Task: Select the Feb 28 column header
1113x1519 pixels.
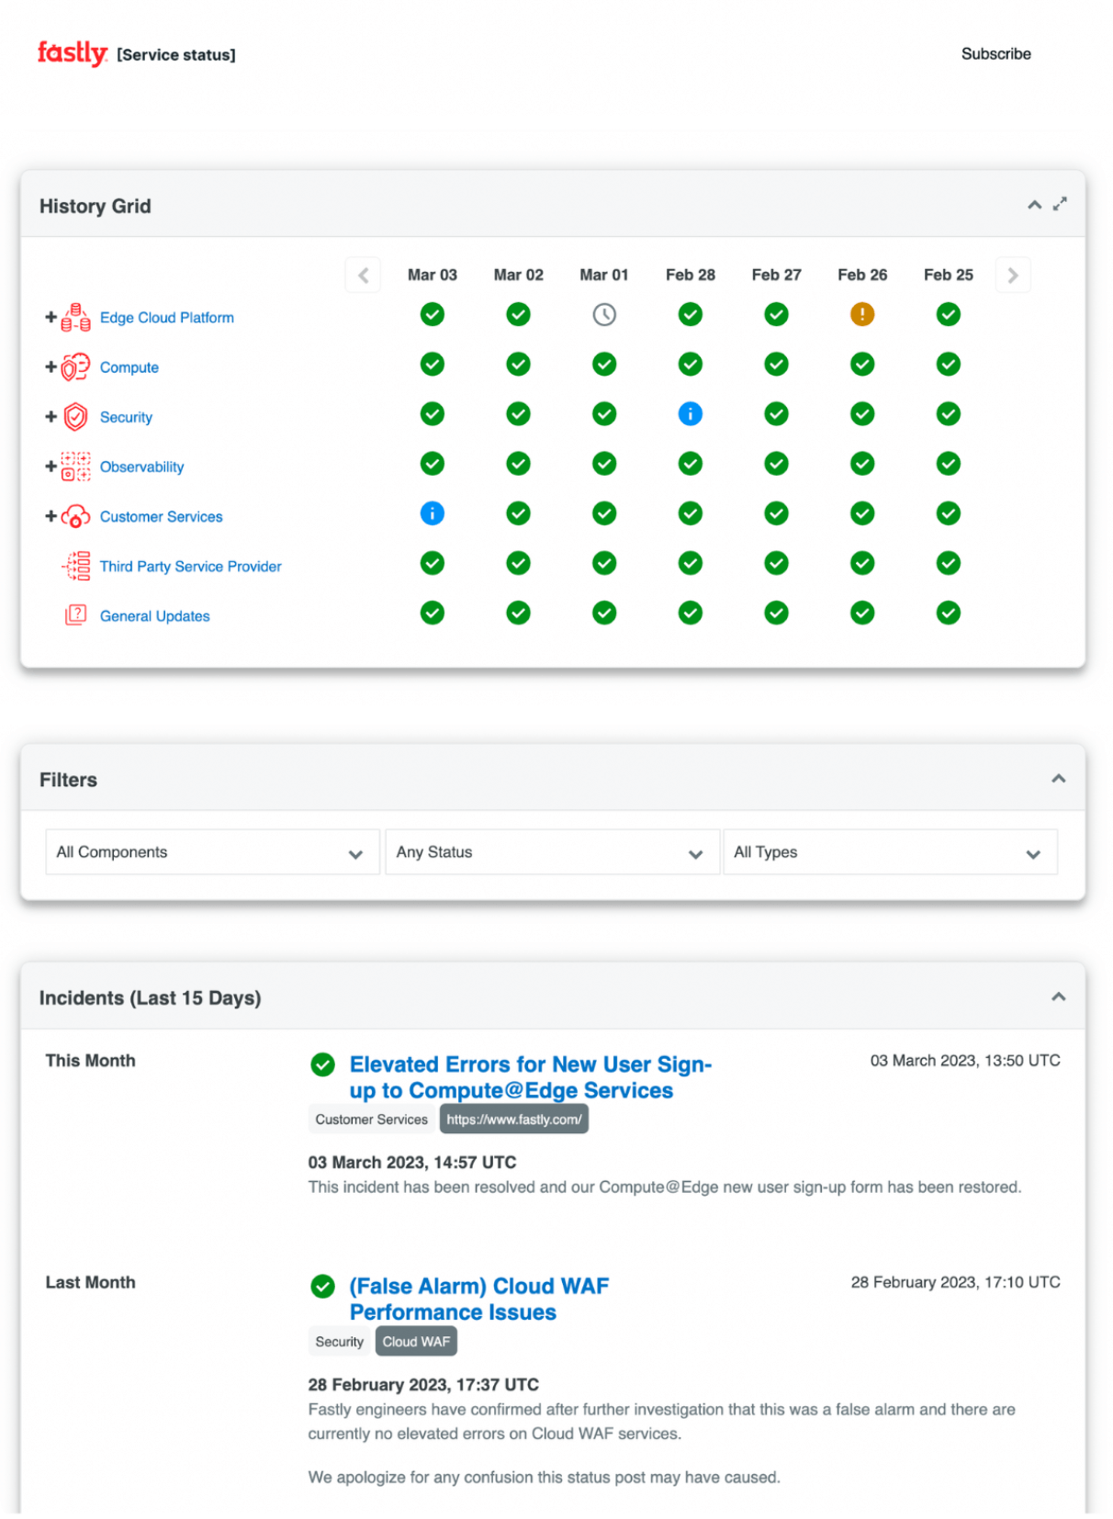Action: point(691,275)
